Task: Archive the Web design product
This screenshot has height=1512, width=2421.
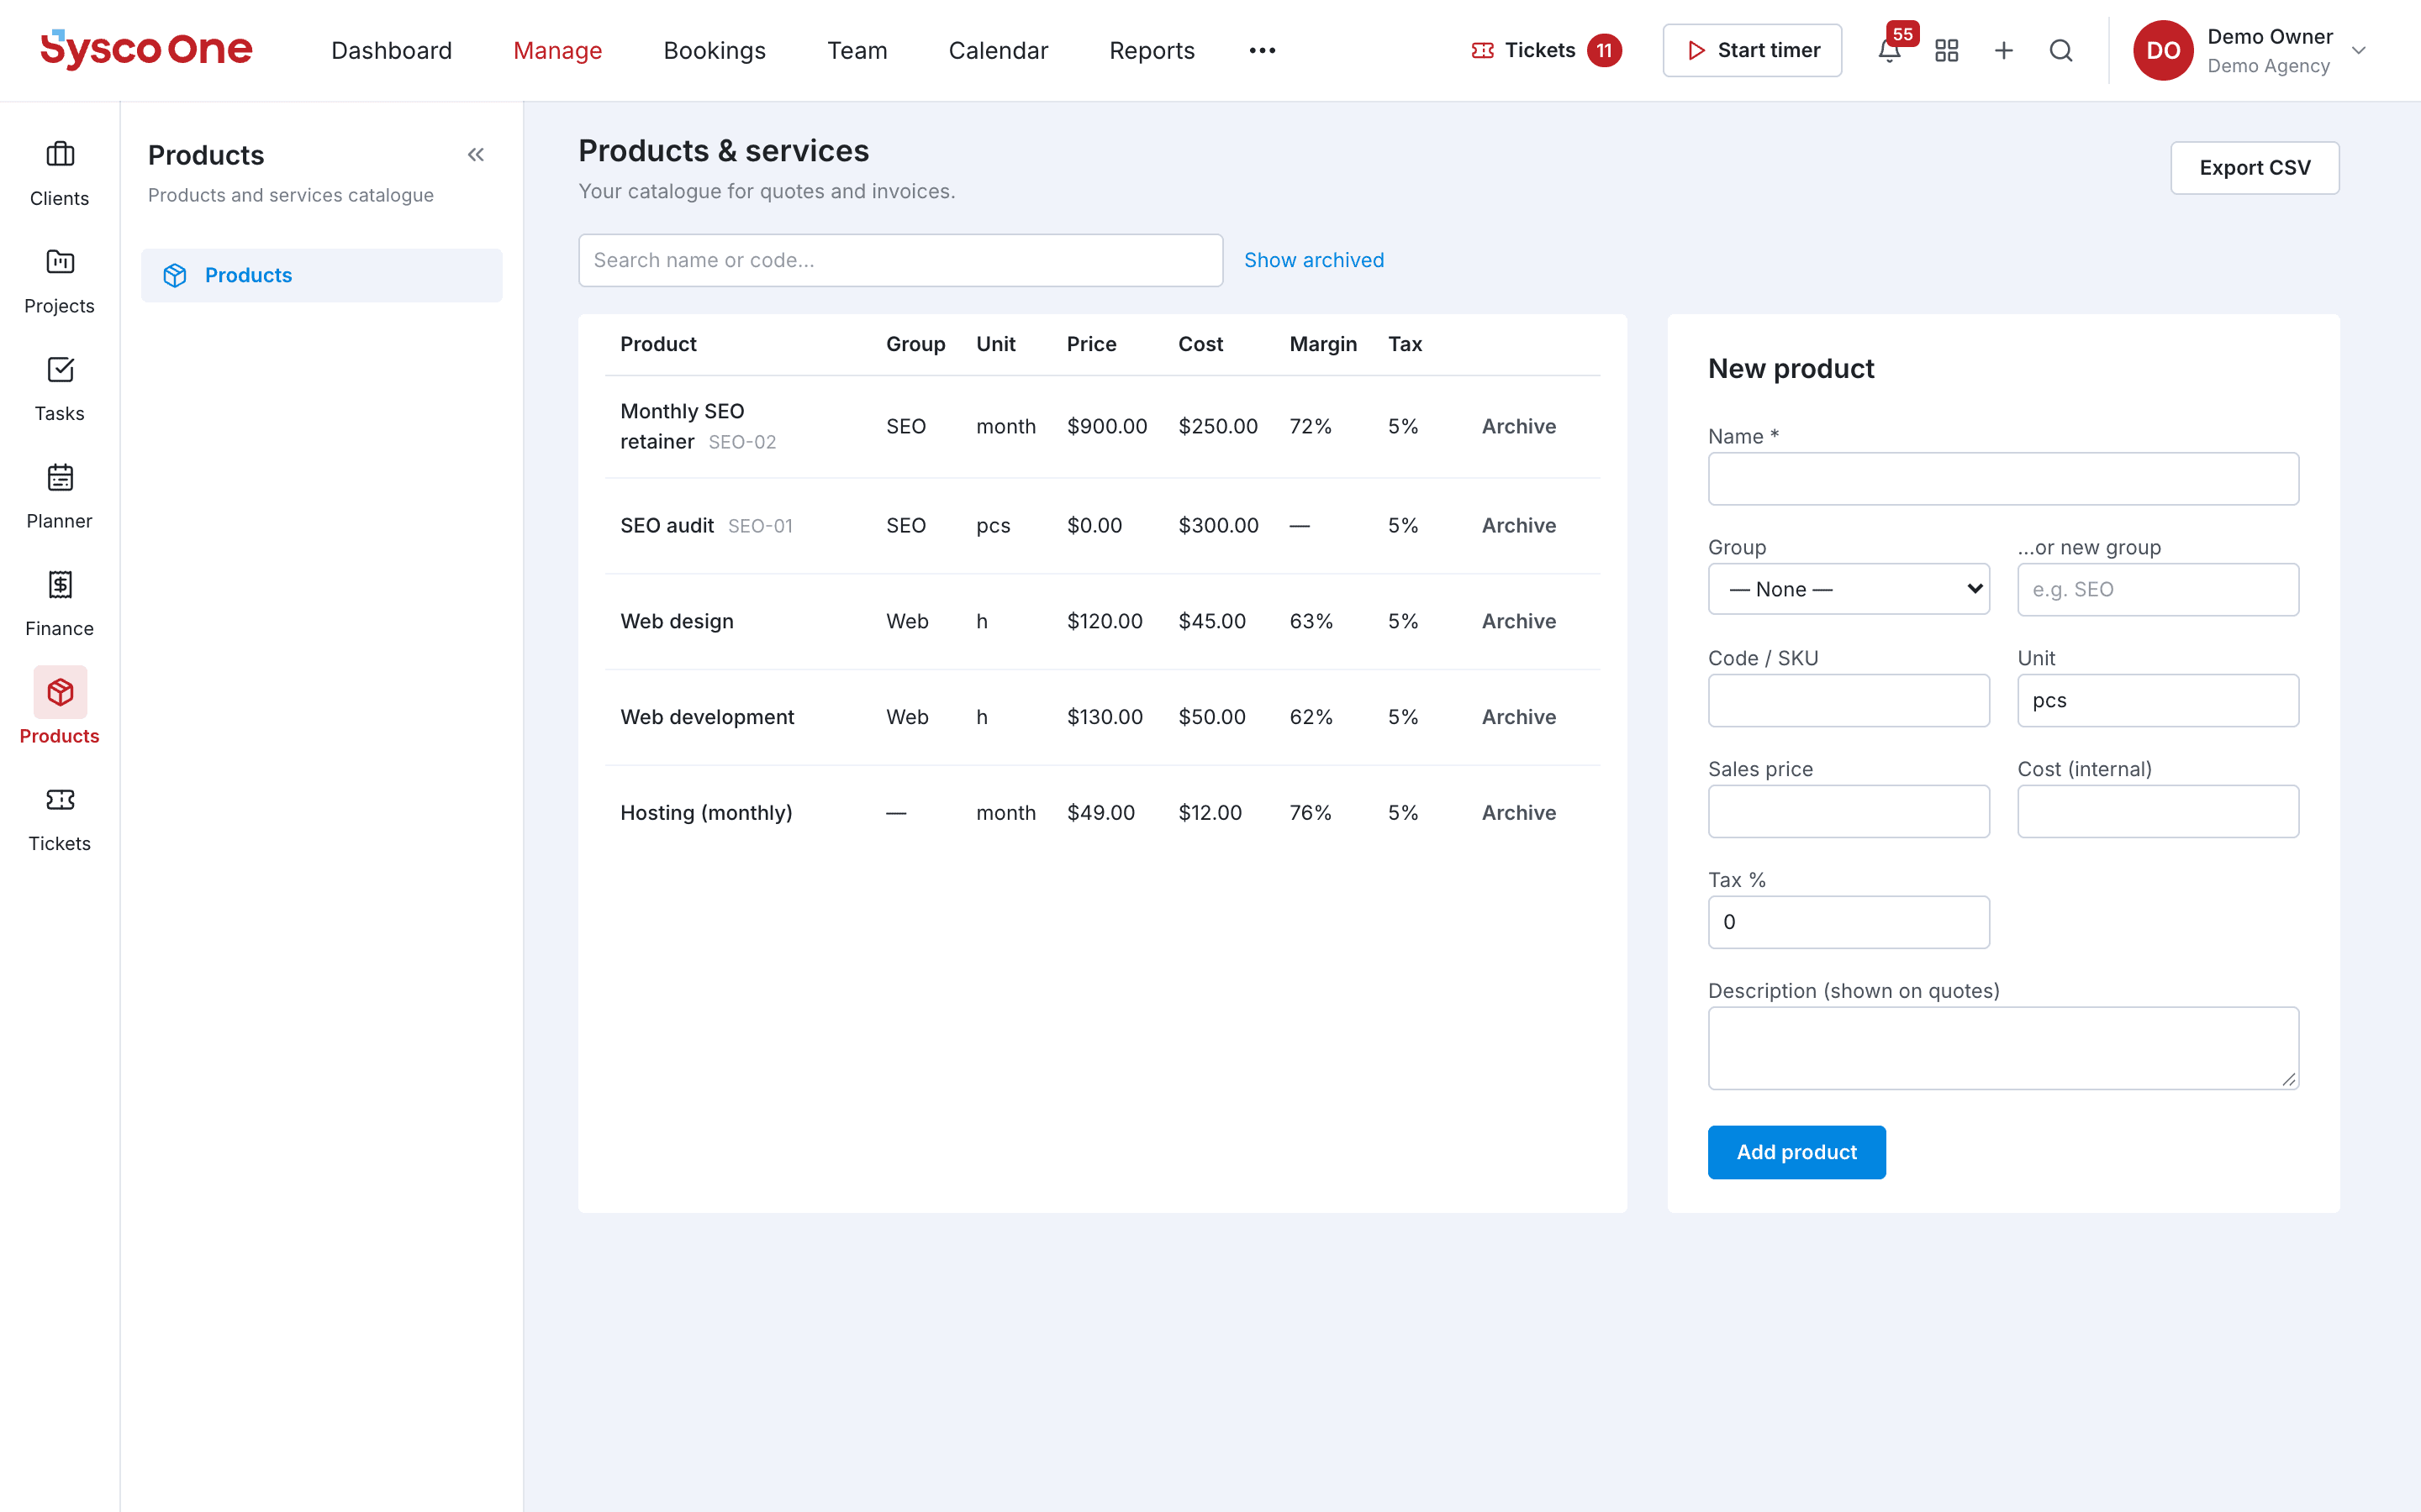Action: pyautogui.click(x=1517, y=621)
